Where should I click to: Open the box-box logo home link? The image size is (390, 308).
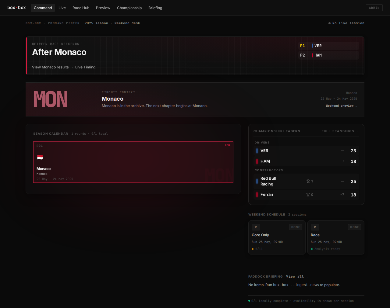point(16,8)
